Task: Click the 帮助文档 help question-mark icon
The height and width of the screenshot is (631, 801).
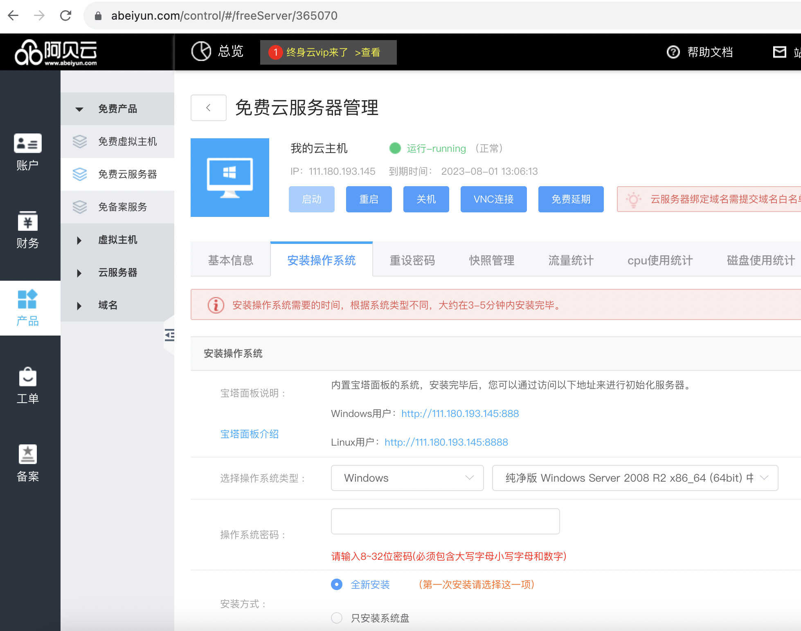Action: (x=673, y=52)
